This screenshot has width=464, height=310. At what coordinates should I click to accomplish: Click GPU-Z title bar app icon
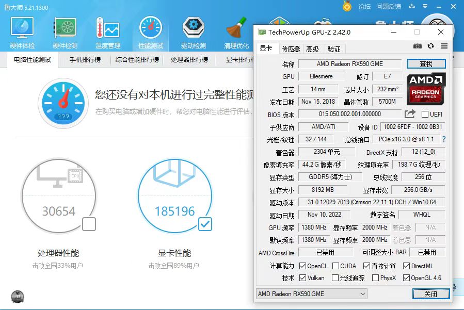(262, 32)
